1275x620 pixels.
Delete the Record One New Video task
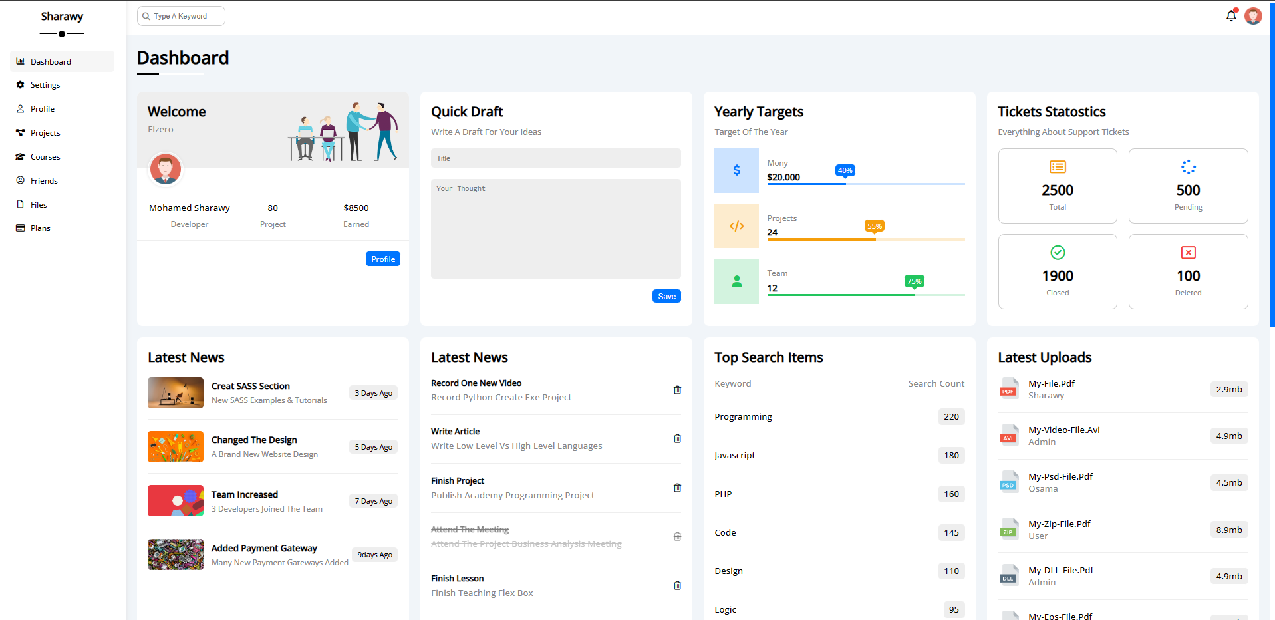pos(677,390)
